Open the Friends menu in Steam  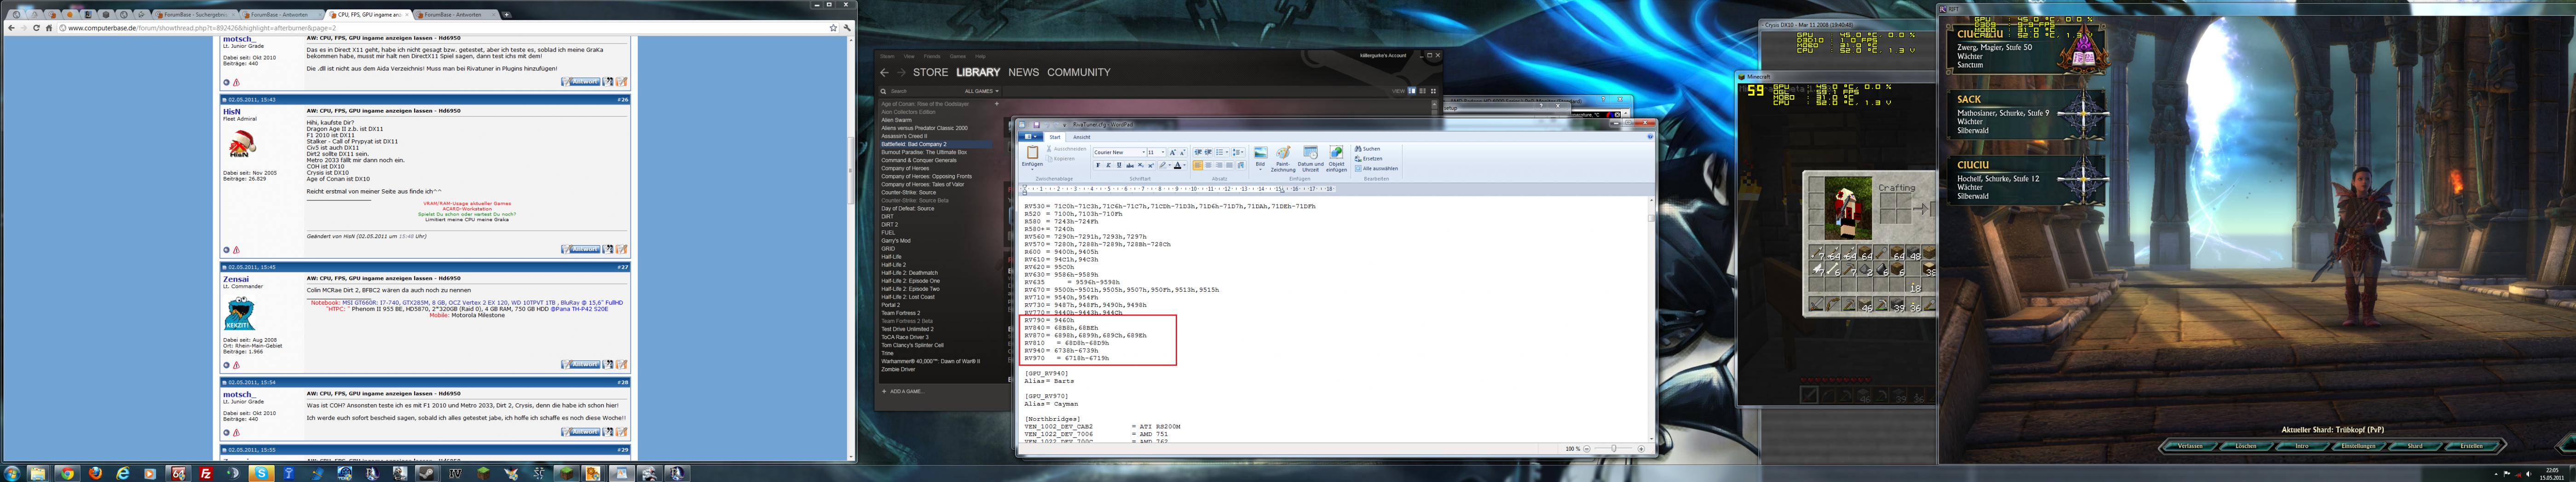click(932, 56)
